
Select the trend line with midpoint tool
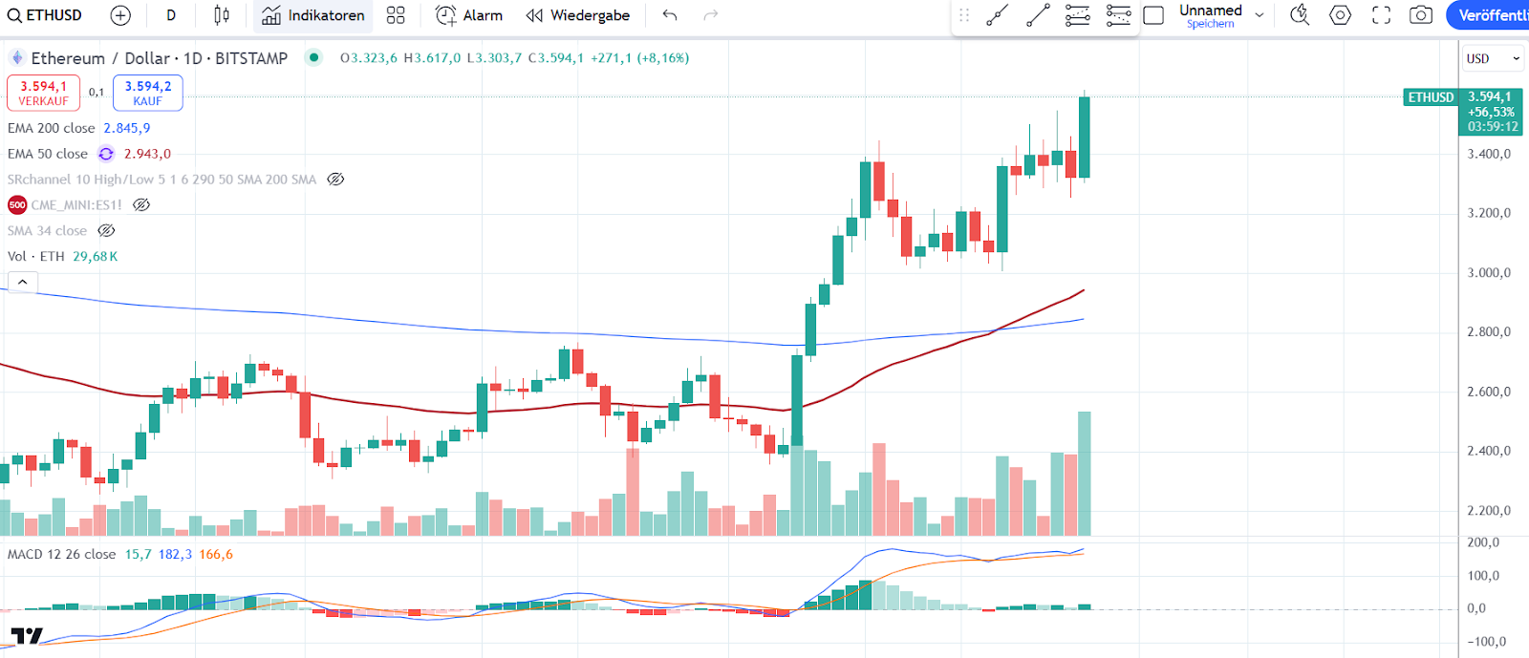click(997, 15)
